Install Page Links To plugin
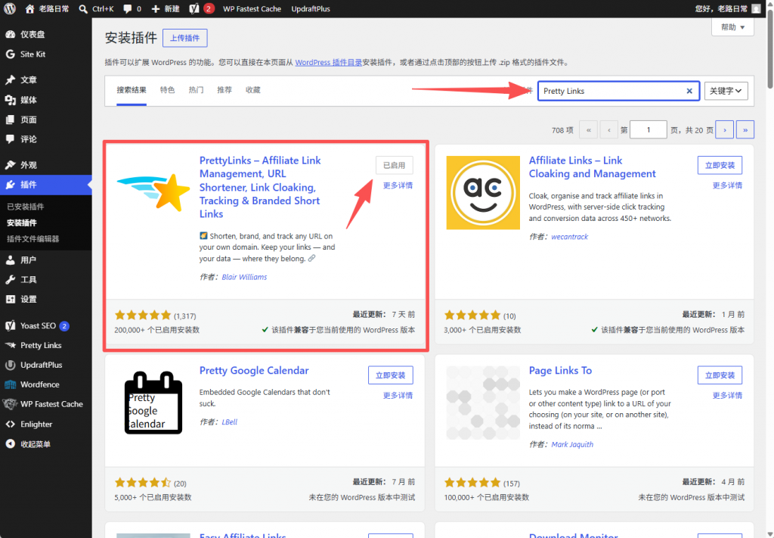 [x=720, y=375]
